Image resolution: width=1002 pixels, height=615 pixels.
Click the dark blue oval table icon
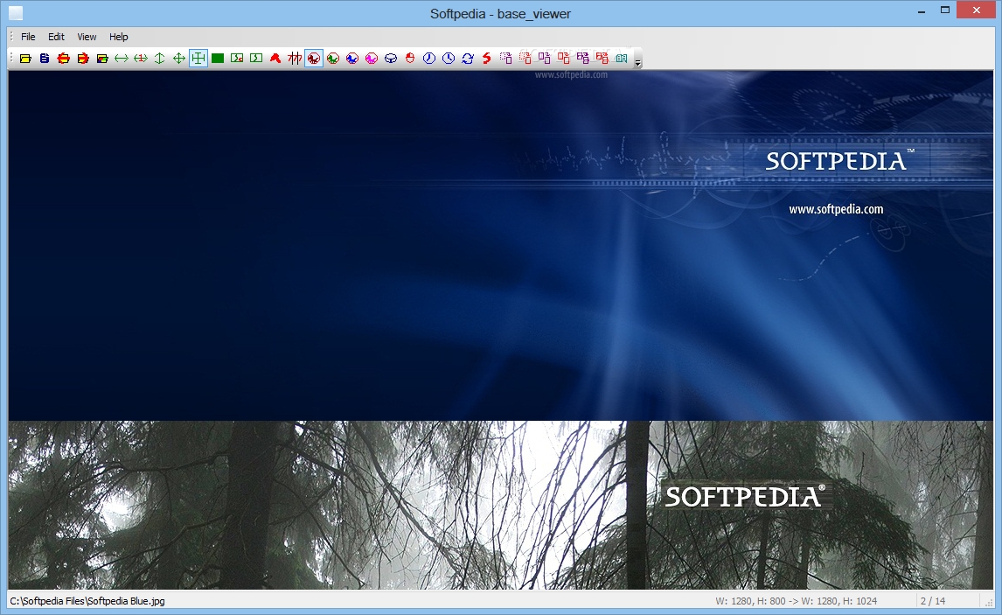click(x=391, y=58)
